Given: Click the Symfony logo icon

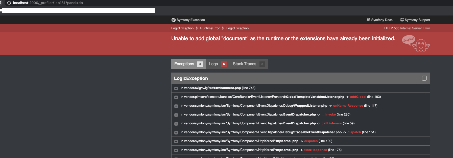Looking at the screenshot, I should [x=173, y=20].
